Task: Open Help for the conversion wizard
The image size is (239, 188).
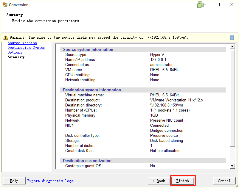Action: 14,181
